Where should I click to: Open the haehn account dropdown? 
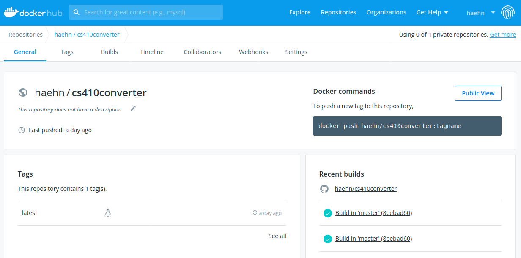click(481, 13)
